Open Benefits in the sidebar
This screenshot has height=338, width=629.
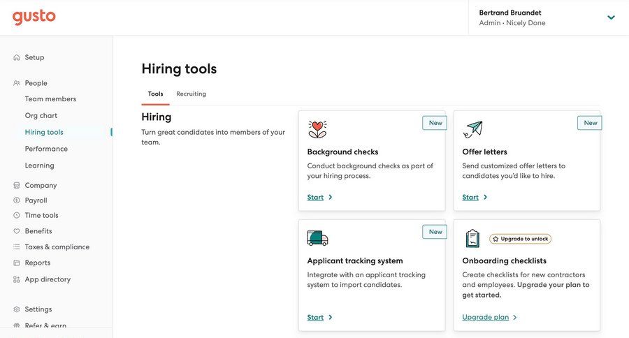click(x=38, y=231)
